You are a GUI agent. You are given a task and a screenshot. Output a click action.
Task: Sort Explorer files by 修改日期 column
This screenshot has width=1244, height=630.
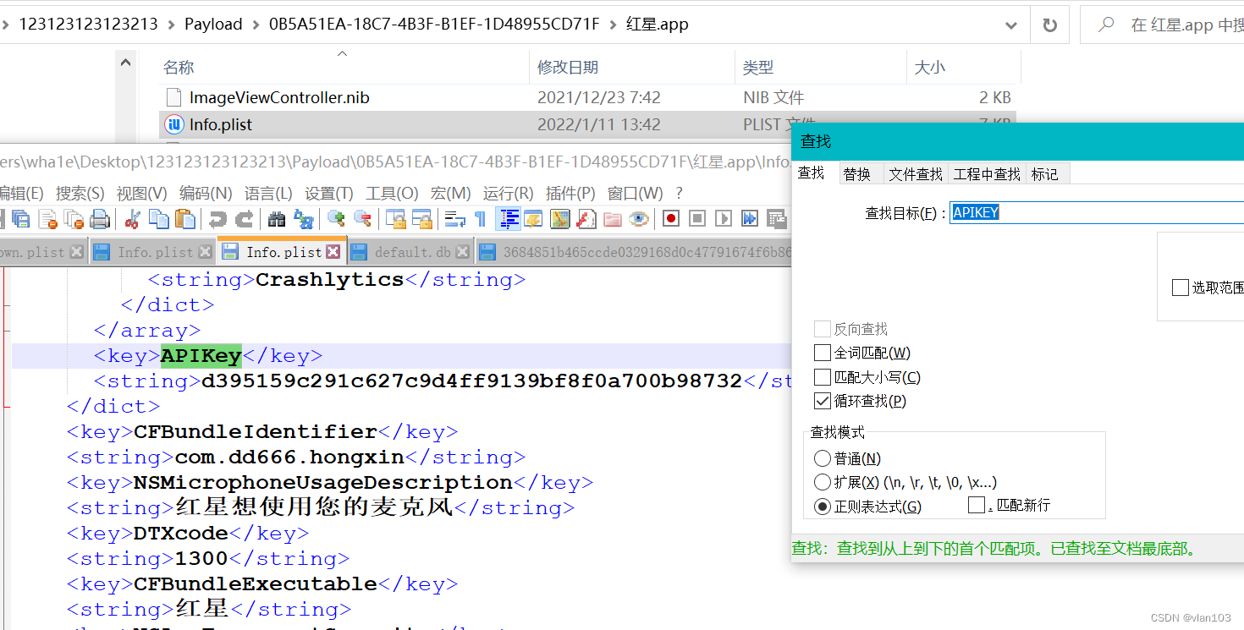[634, 67]
